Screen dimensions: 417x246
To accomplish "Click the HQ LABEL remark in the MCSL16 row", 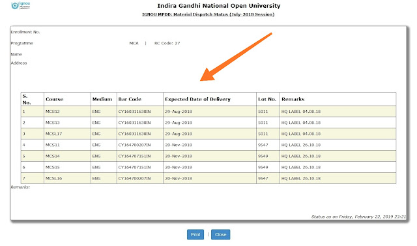I will (x=301, y=179).
